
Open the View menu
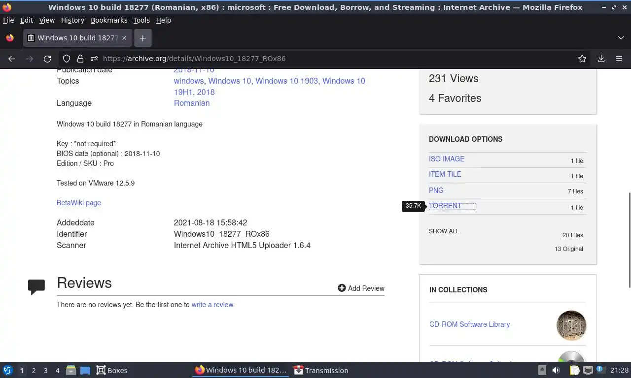coord(47,20)
